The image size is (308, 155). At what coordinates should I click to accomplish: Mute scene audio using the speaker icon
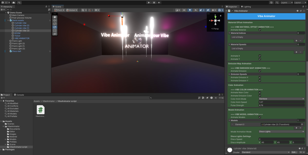pos(196,10)
